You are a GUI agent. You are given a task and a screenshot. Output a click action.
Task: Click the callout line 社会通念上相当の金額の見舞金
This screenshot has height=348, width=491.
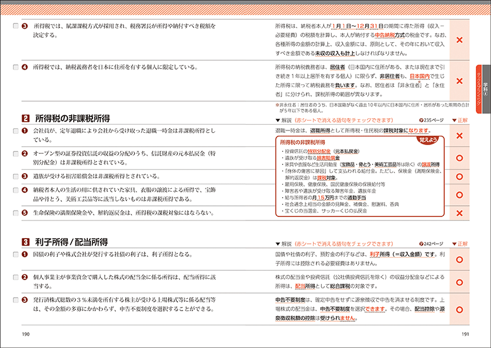coord(340,204)
